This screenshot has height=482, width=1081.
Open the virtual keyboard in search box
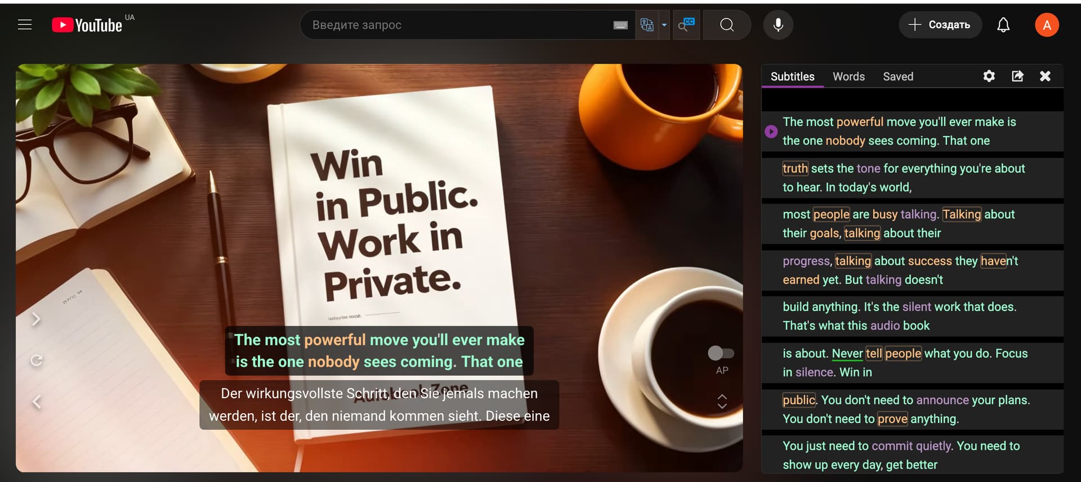tap(620, 25)
